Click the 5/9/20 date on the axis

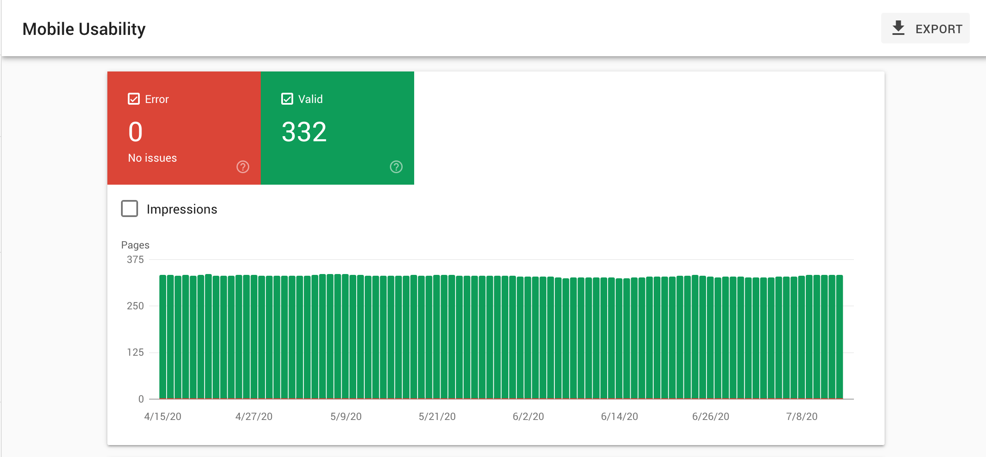pos(346,417)
